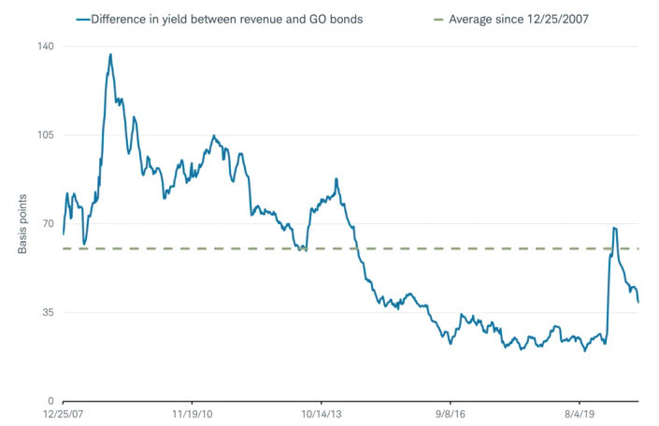Select the 12/25/07 date label

point(62,412)
